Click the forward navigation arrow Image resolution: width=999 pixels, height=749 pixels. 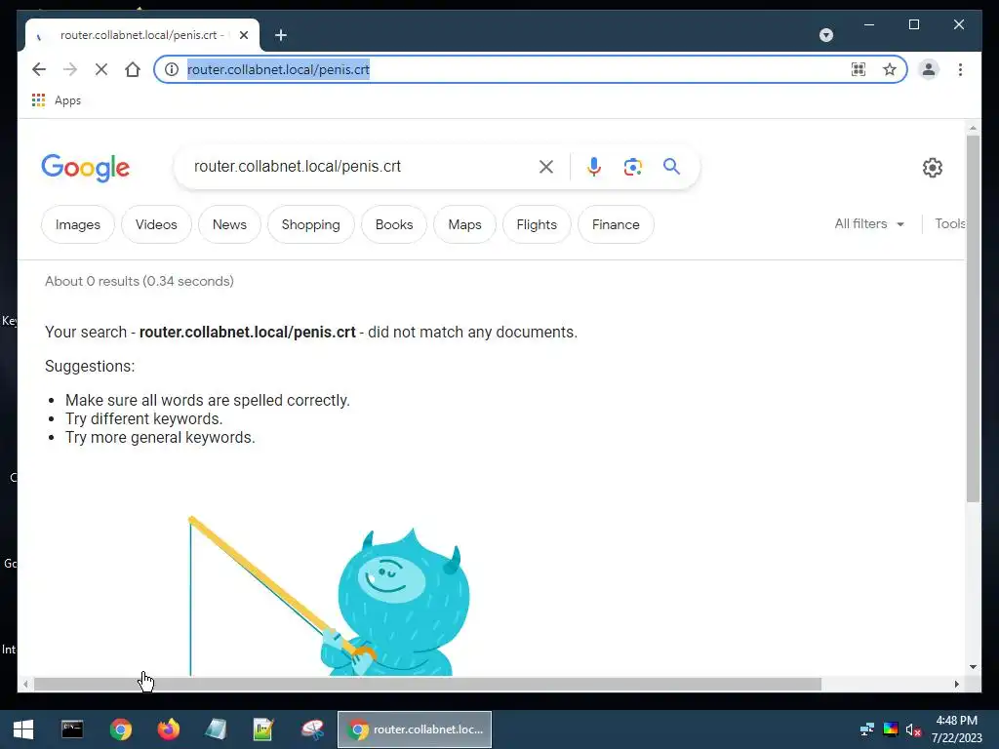(x=70, y=69)
